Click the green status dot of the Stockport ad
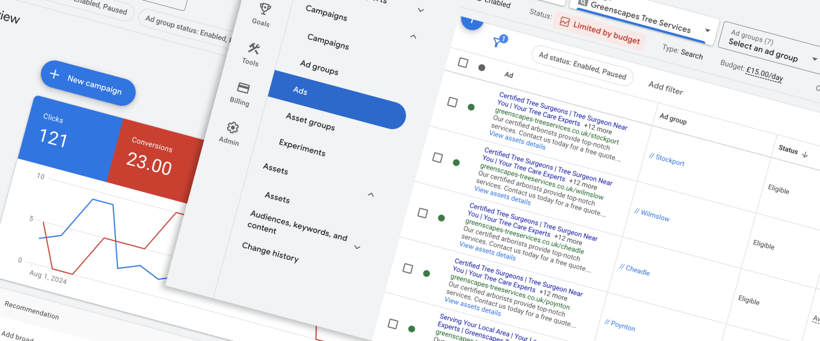This screenshot has width=820, height=341. click(x=471, y=107)
